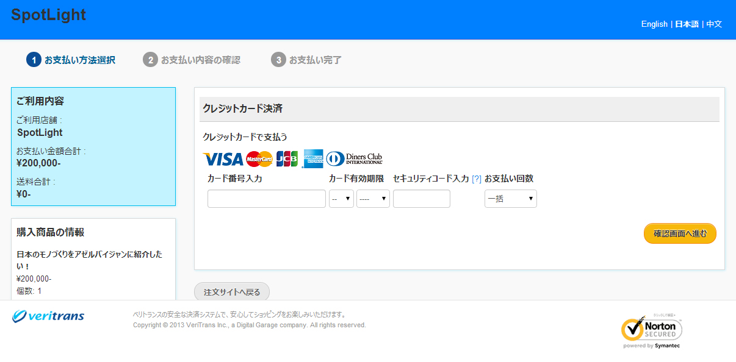
Task: Click the セキュリティコード input field
Action: click(x=422, y=199)
